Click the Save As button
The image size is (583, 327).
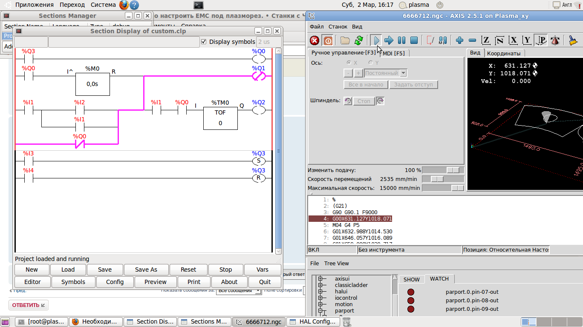pyautogui.click(x=146, y=270)
